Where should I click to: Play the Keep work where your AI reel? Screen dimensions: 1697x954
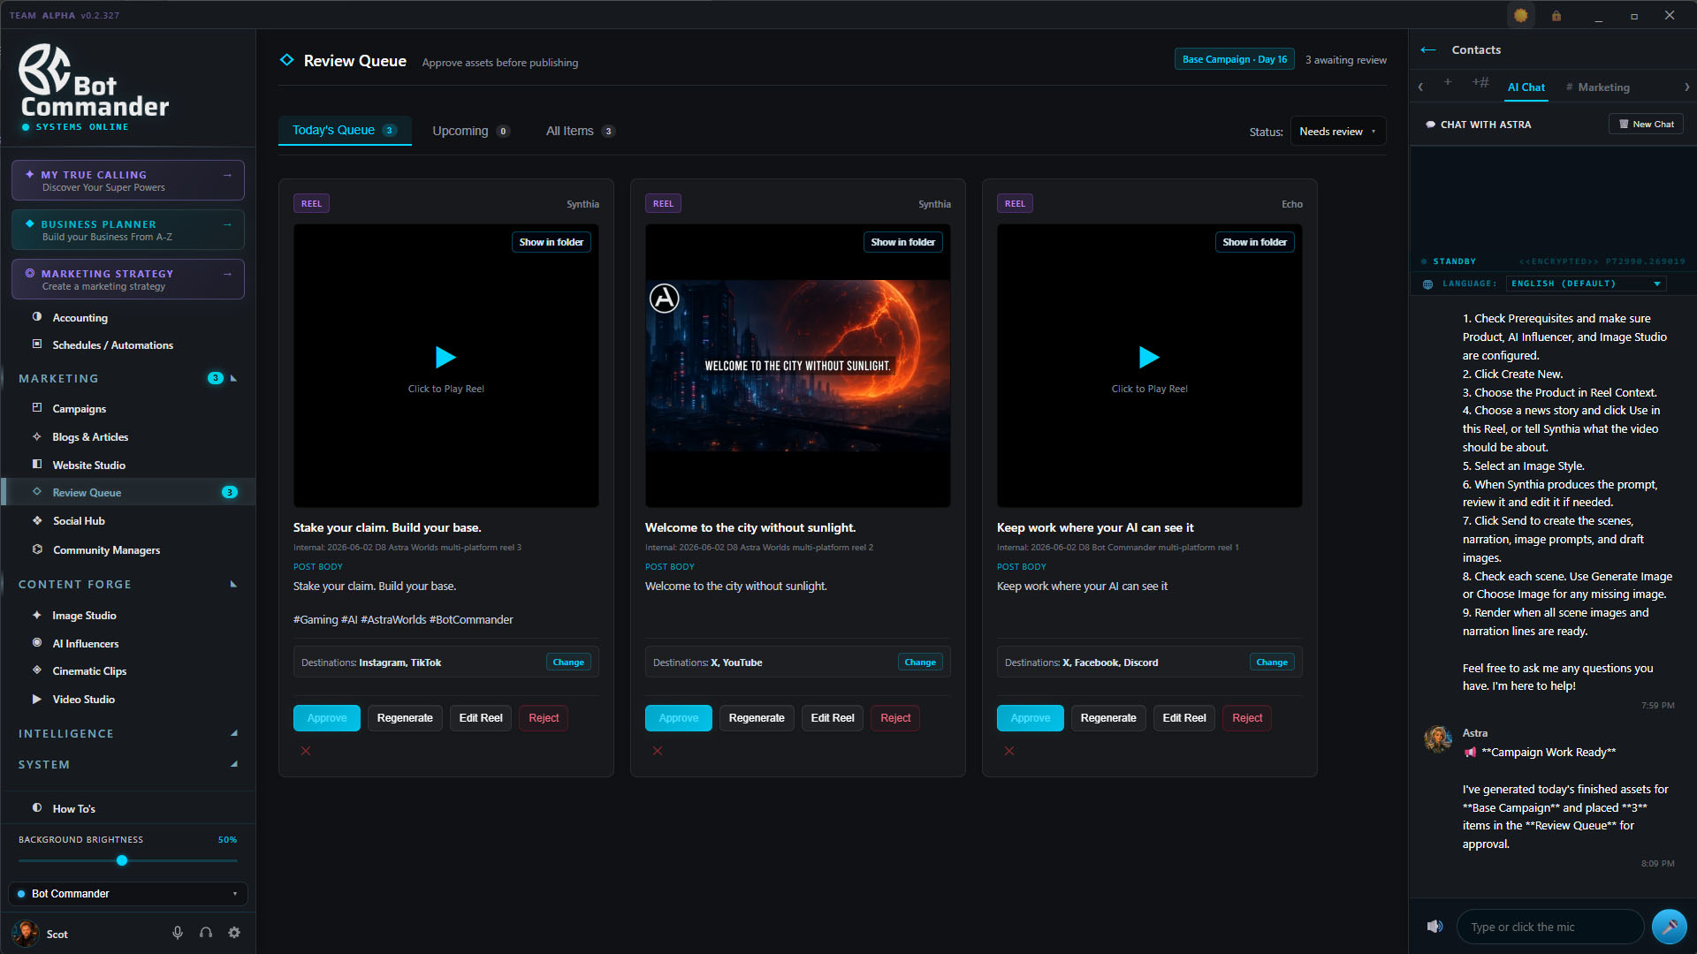coord(1149,358)
